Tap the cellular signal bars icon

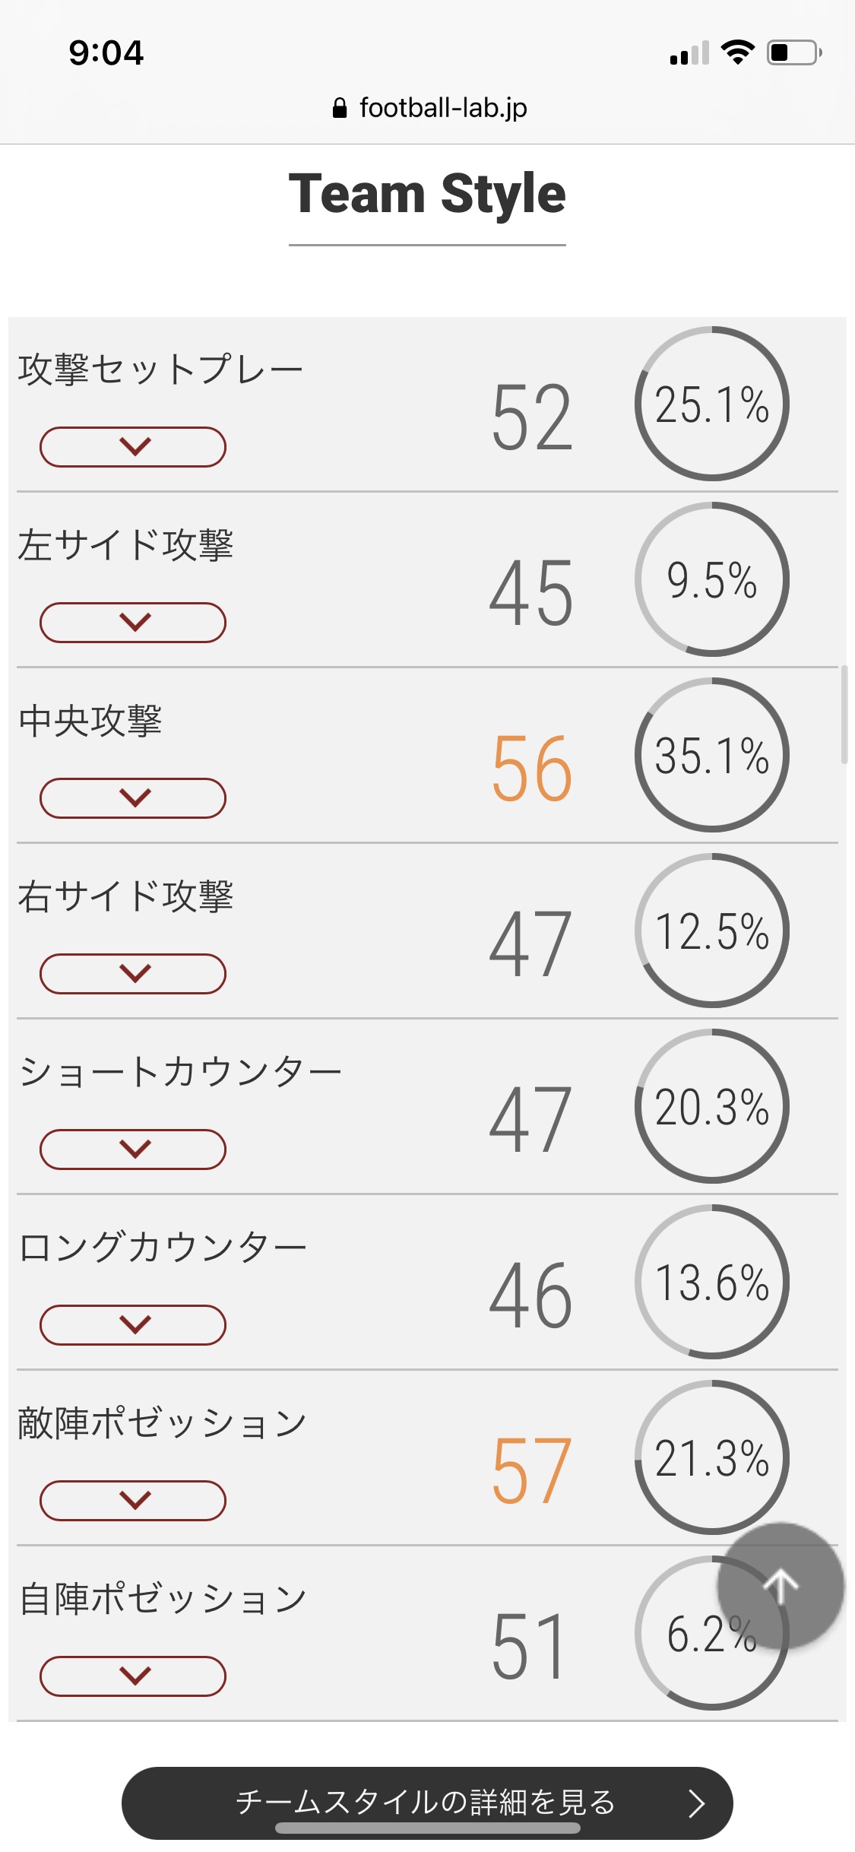(x=689, y=53)
